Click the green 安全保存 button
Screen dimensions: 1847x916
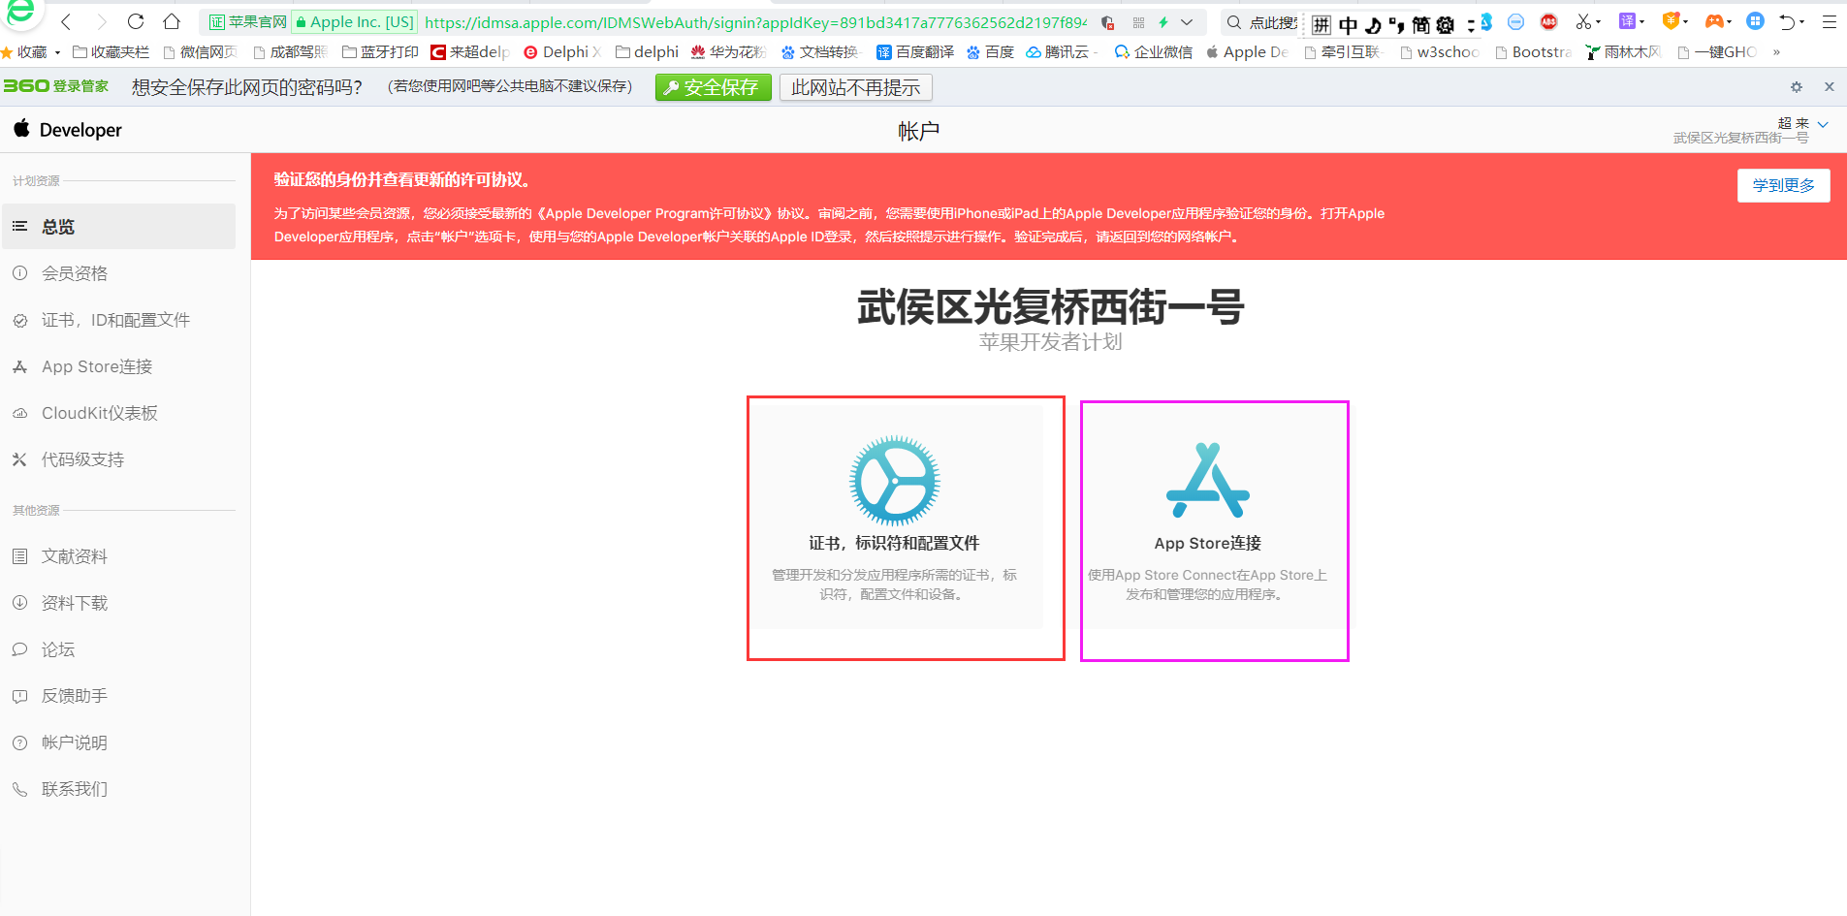(713, 87)
